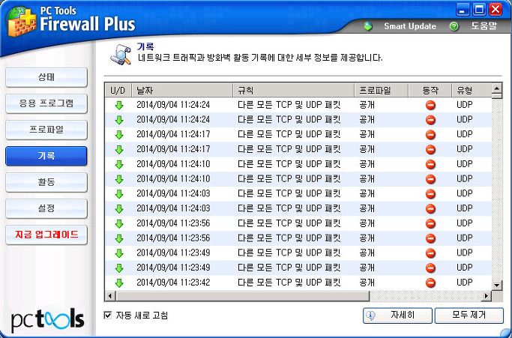The width and height of the screenshot is (512, 338).
Task: Go to the 활동 section
Action: click(46, 182)
